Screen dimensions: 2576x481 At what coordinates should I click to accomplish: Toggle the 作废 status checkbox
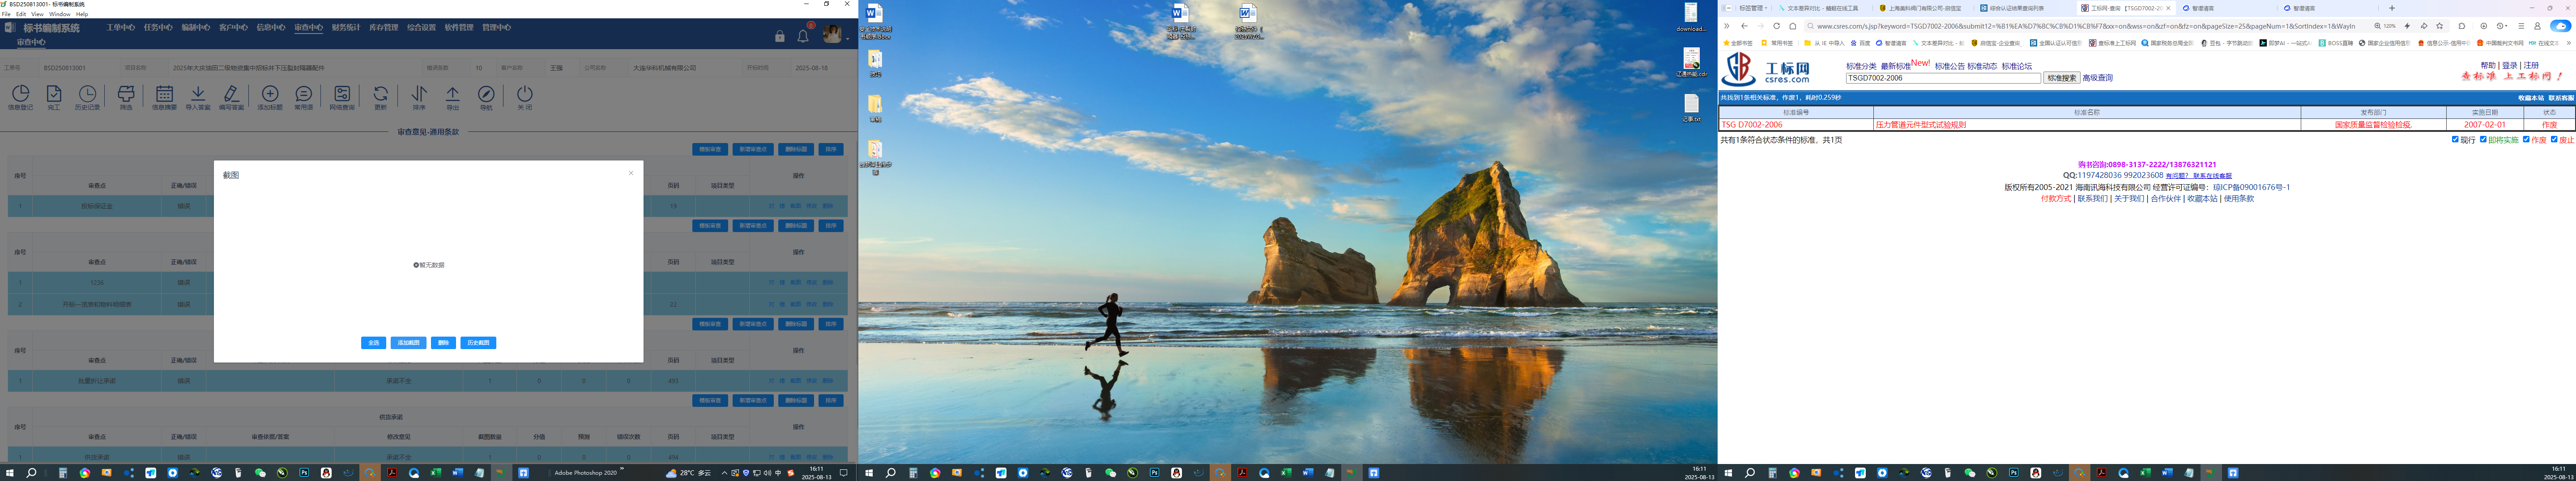point(2526,140)
